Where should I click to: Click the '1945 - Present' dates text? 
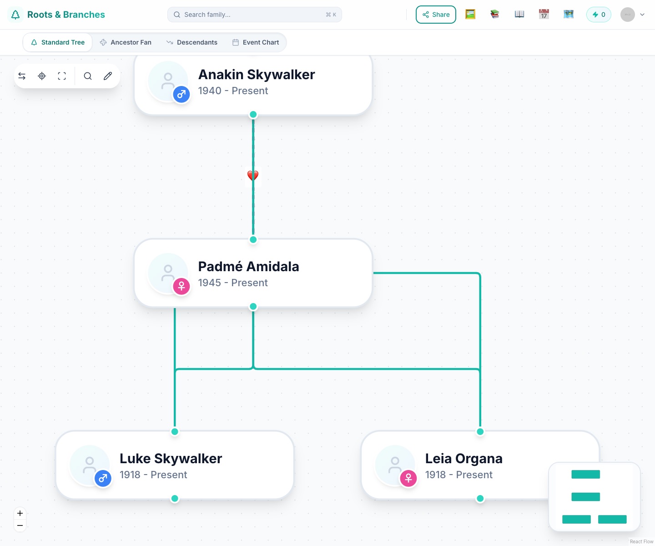233,283
